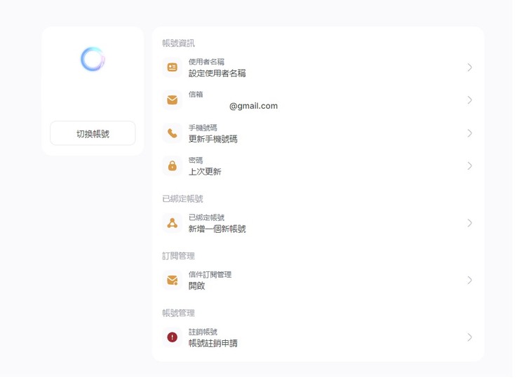The width and height of the screenshot is (526, 378).
Task: Choose 新增一個新帳號
Action: [x=217, y=229]
